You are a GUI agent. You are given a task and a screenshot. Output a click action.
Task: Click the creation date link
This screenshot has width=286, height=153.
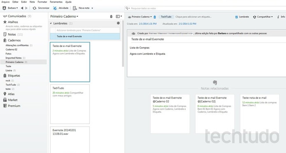148,24
